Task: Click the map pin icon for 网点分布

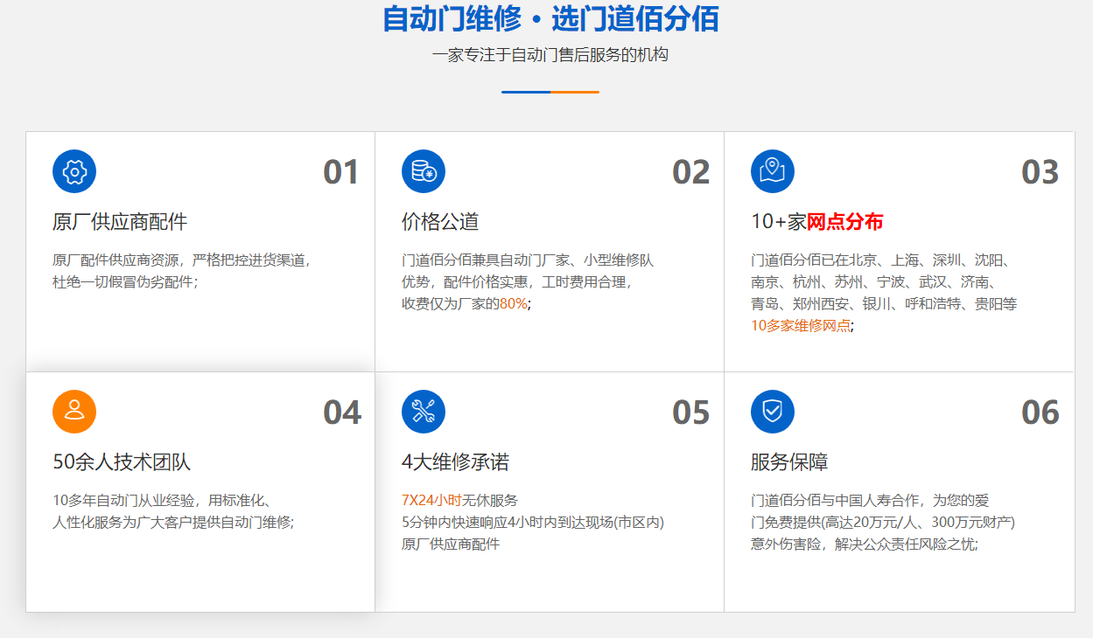Action: click(x=773, y=171)
